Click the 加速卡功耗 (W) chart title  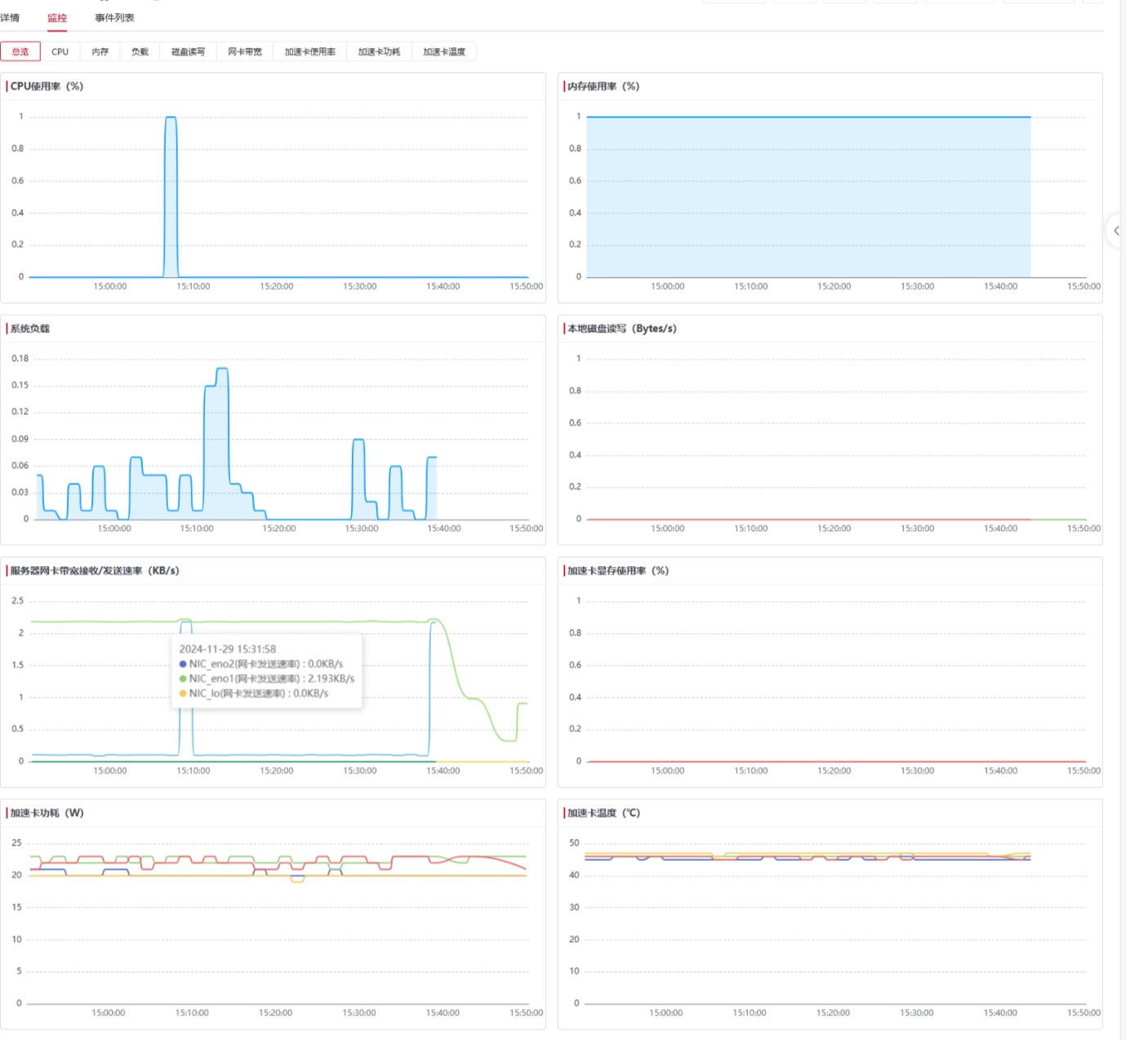click(47, 813)
